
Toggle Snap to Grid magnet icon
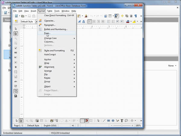87,121
